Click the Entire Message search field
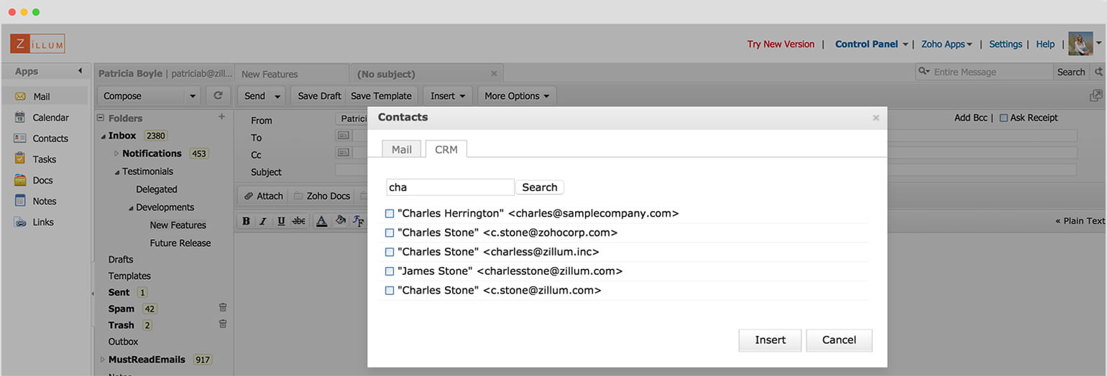The width and height of the screenshot is (1107, 376). 991,72
